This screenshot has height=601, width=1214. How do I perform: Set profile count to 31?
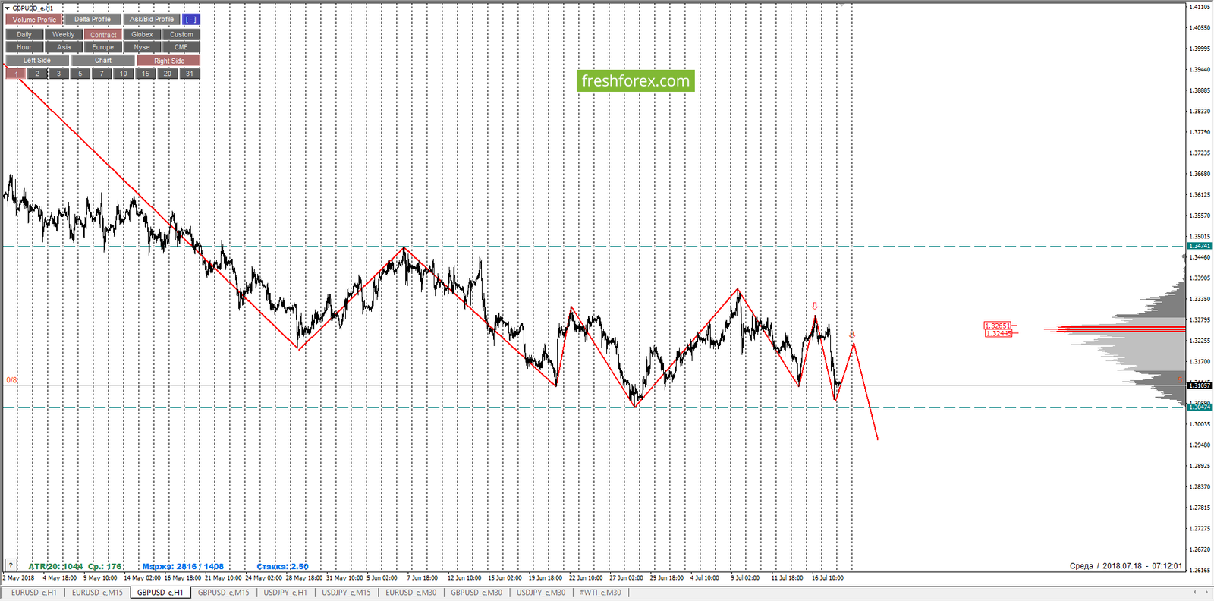tap(190, 74)
